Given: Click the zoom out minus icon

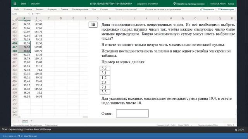Looking at the screenshot, I should click(225, 125).
